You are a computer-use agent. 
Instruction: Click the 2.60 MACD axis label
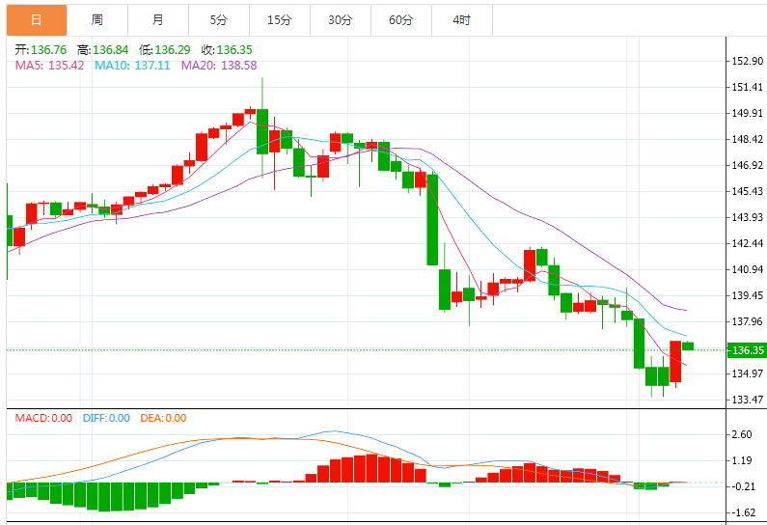[x=742, y=434]
